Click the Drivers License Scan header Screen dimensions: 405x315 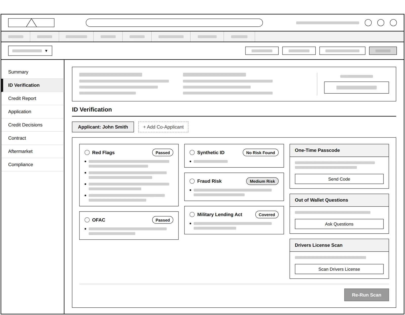point(339,245)
